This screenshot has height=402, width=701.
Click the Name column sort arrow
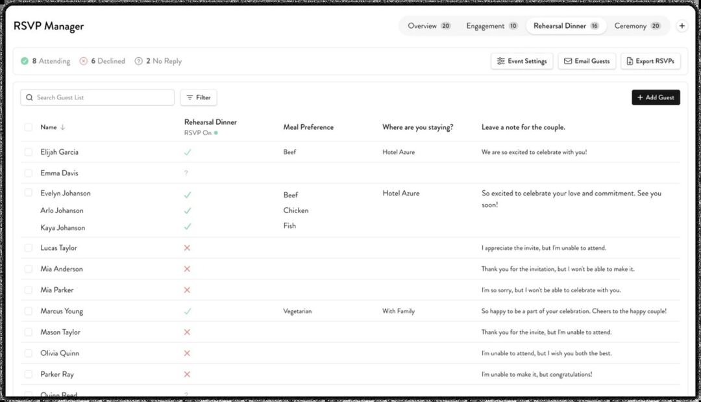62,127
